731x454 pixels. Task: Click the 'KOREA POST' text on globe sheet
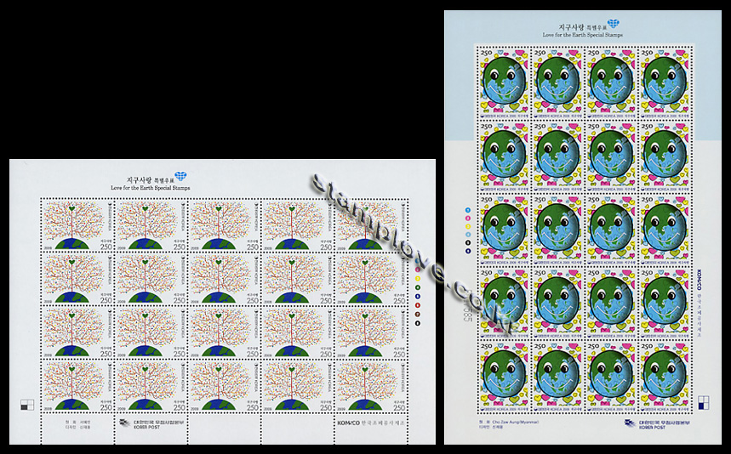tap(652, 427)
